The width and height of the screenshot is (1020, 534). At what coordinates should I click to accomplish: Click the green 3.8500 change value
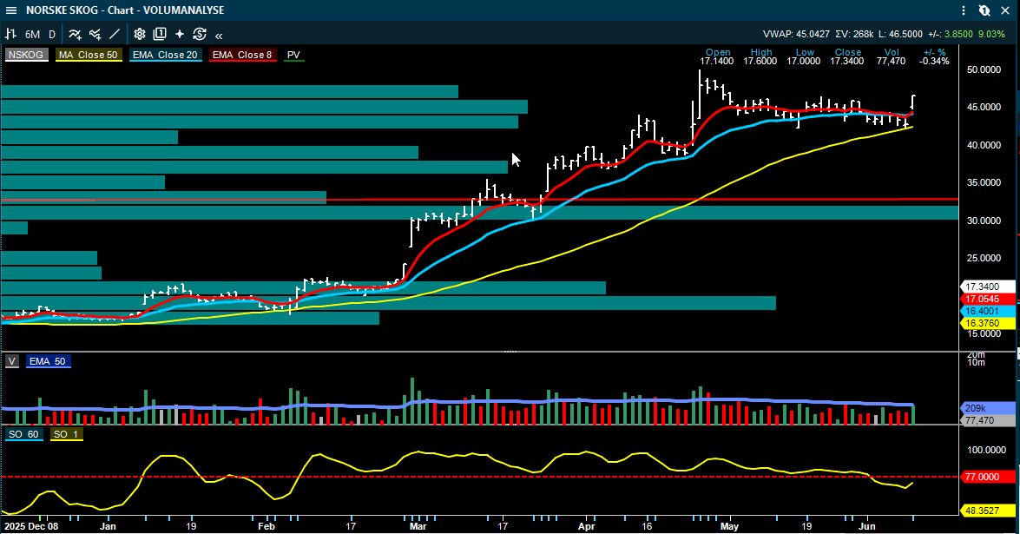click(958, 35)
